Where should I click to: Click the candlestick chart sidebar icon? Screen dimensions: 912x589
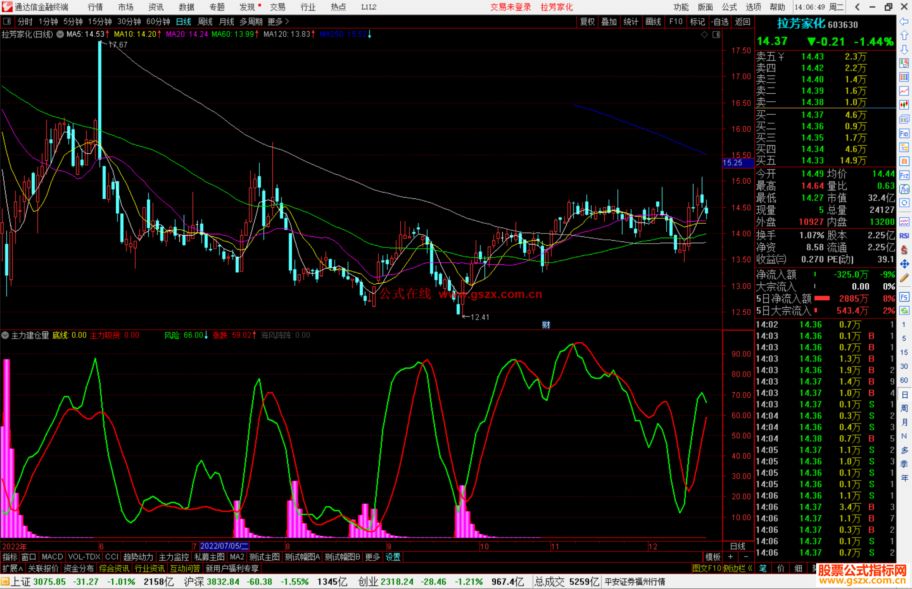[904, 105]
